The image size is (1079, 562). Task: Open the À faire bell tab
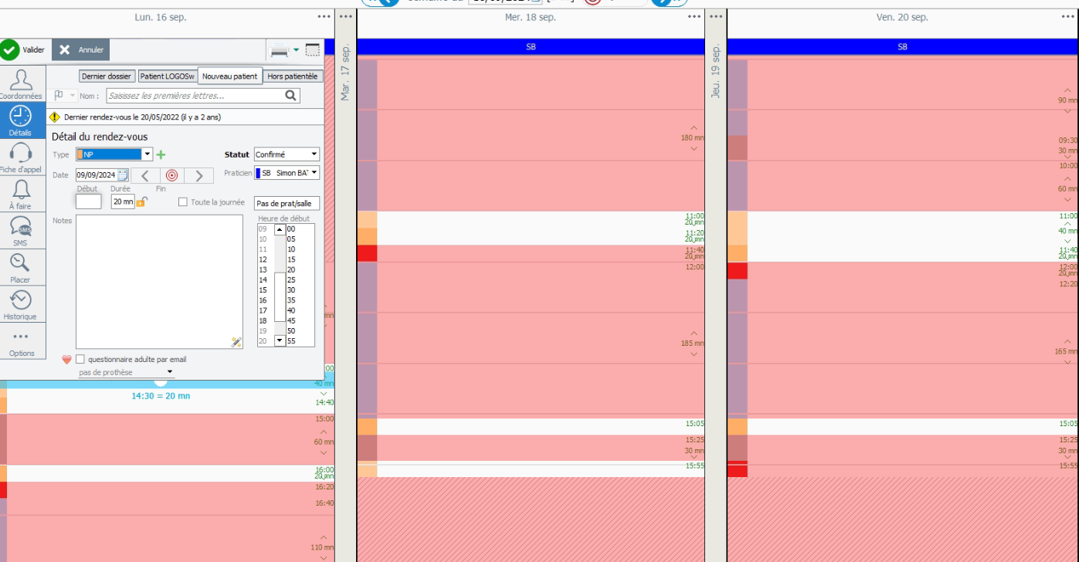point(21,194)
